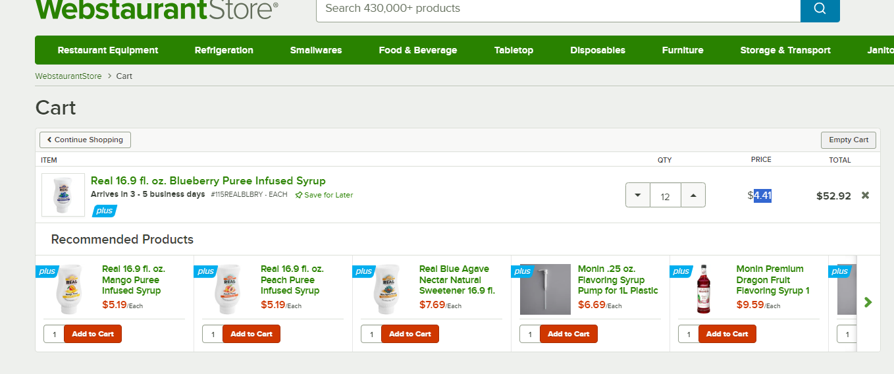Open the Monin flavoring pump image
This screenshot has width=894, height=374.
point(545,289)
